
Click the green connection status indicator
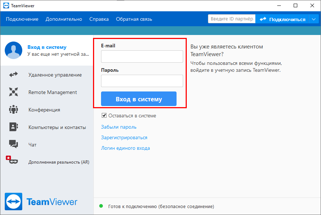point(101,206)
